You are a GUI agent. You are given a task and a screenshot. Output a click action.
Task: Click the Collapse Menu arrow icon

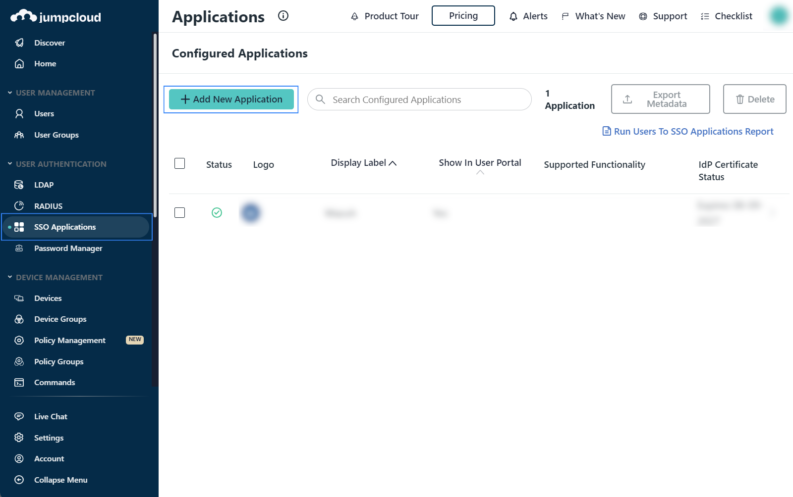[x=19, y=480]
